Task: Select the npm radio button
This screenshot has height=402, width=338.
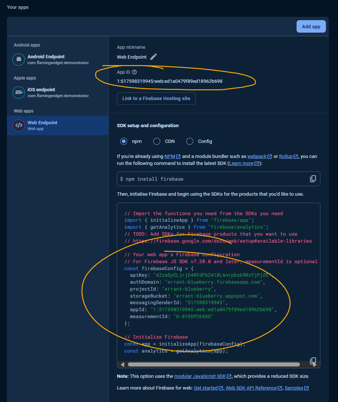Action: (x=124, y=141)
